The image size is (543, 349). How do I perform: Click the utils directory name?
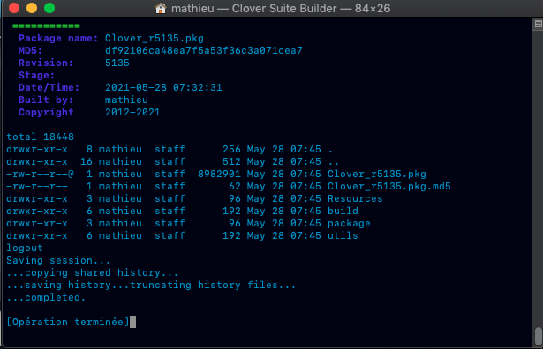click(x=343, y=235)
